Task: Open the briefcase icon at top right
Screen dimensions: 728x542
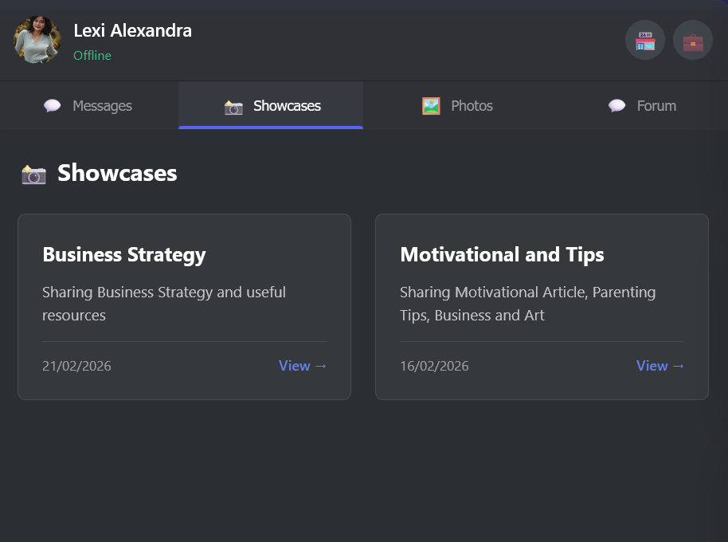Action: 692,39
